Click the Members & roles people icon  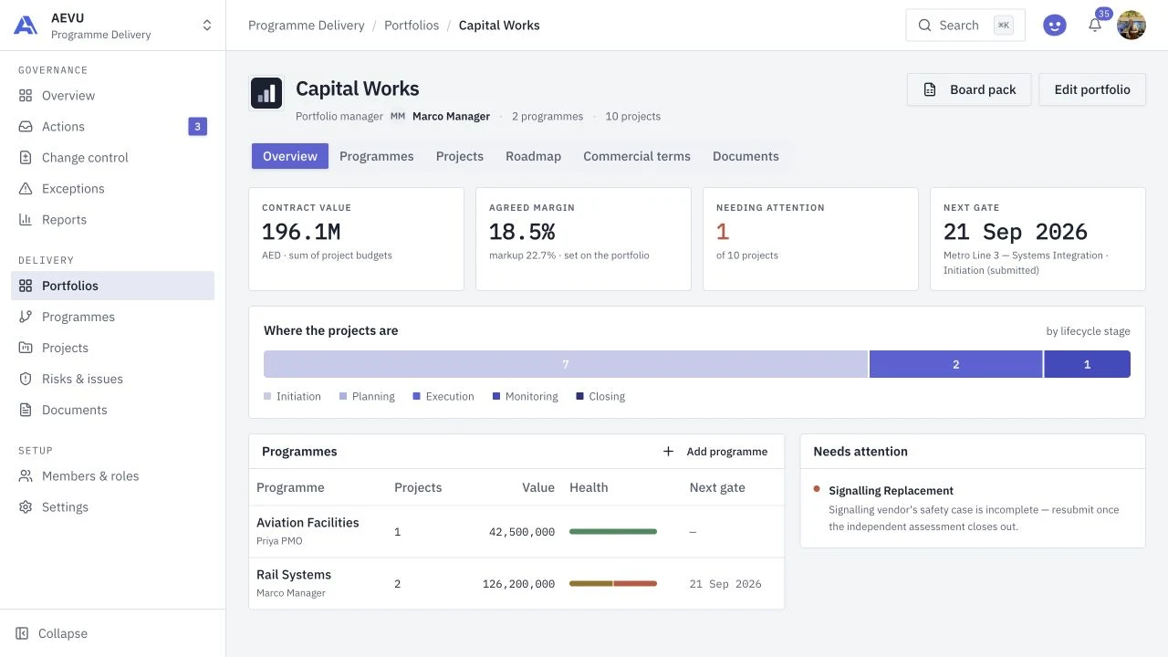(x=26, y=476)
